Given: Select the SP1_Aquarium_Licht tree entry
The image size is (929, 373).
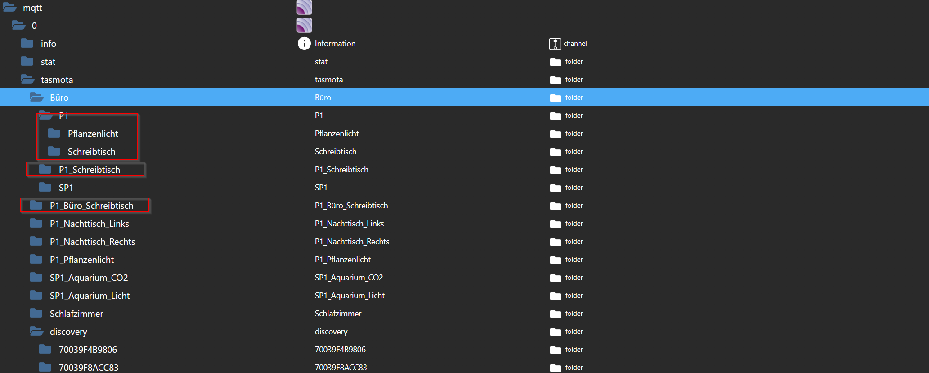Looking at the screenshot, I should click(90, 296).
